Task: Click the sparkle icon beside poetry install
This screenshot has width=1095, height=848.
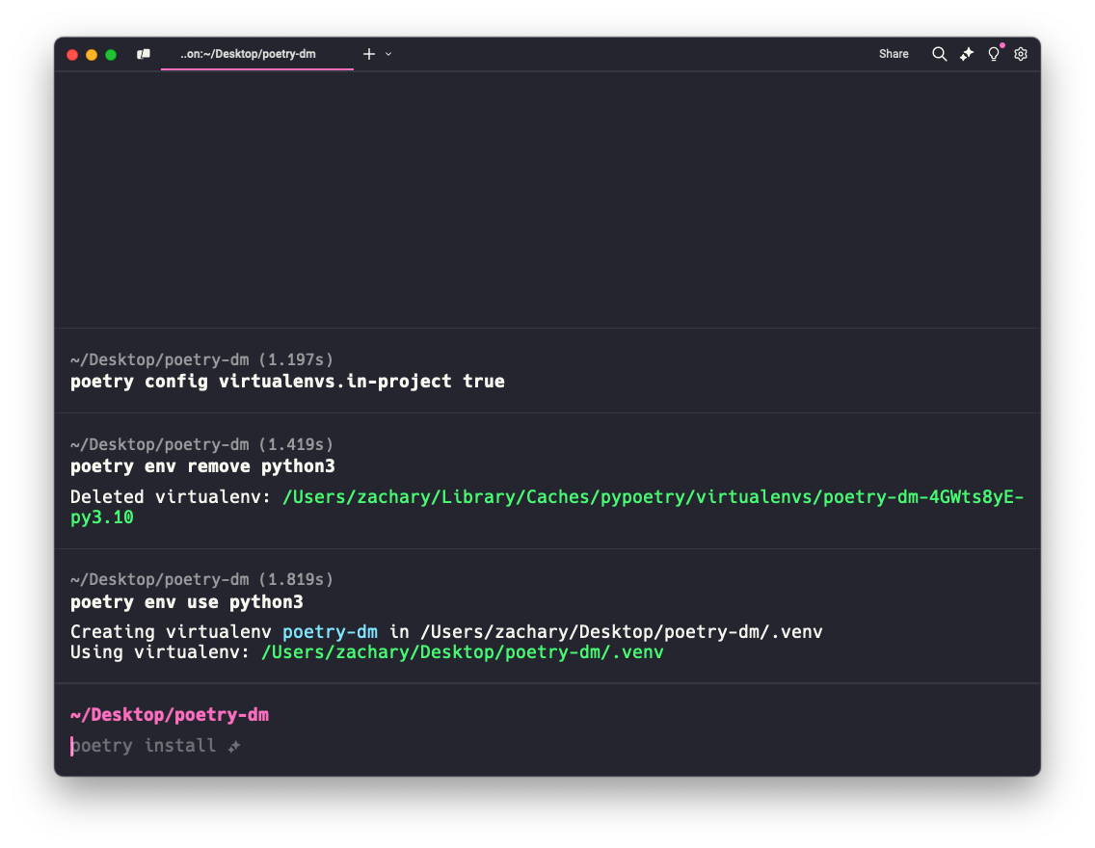Action: (233, 746)
